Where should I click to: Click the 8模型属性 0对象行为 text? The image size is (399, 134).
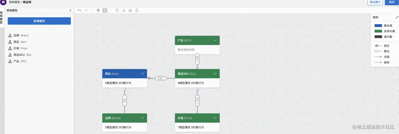[x=191, y=83]
